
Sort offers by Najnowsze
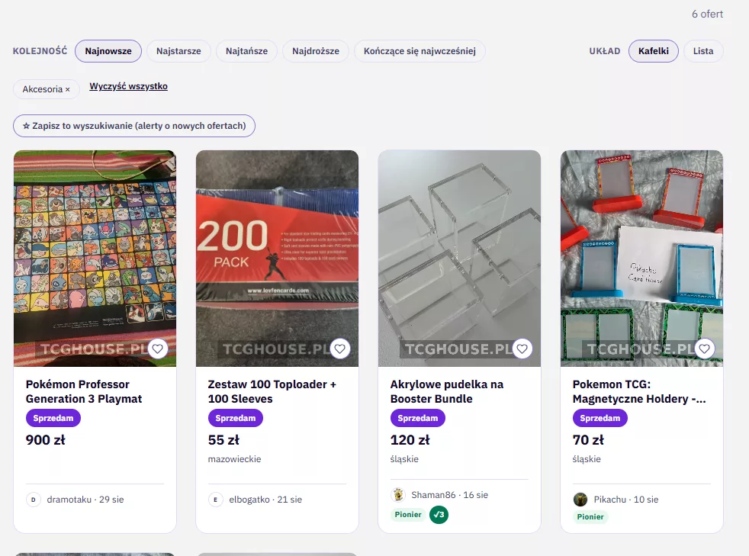click(108, 51)
